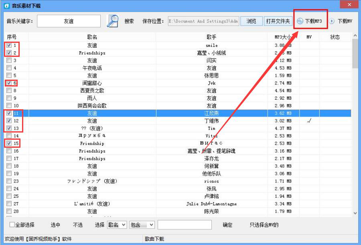Check the checkbox for row 3
Image resolution: width=361 pixels, height=245 pixels.
coord(9,60)
